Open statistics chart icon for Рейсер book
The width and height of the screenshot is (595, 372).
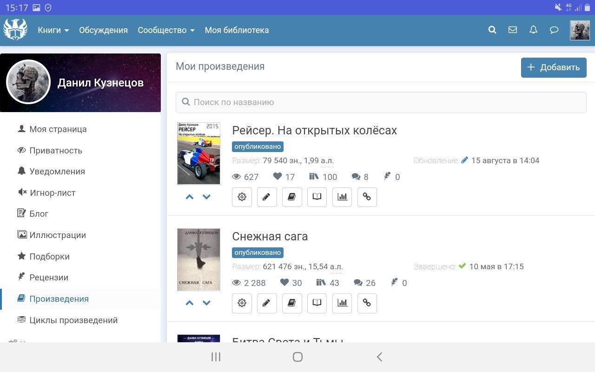(342, 197)
